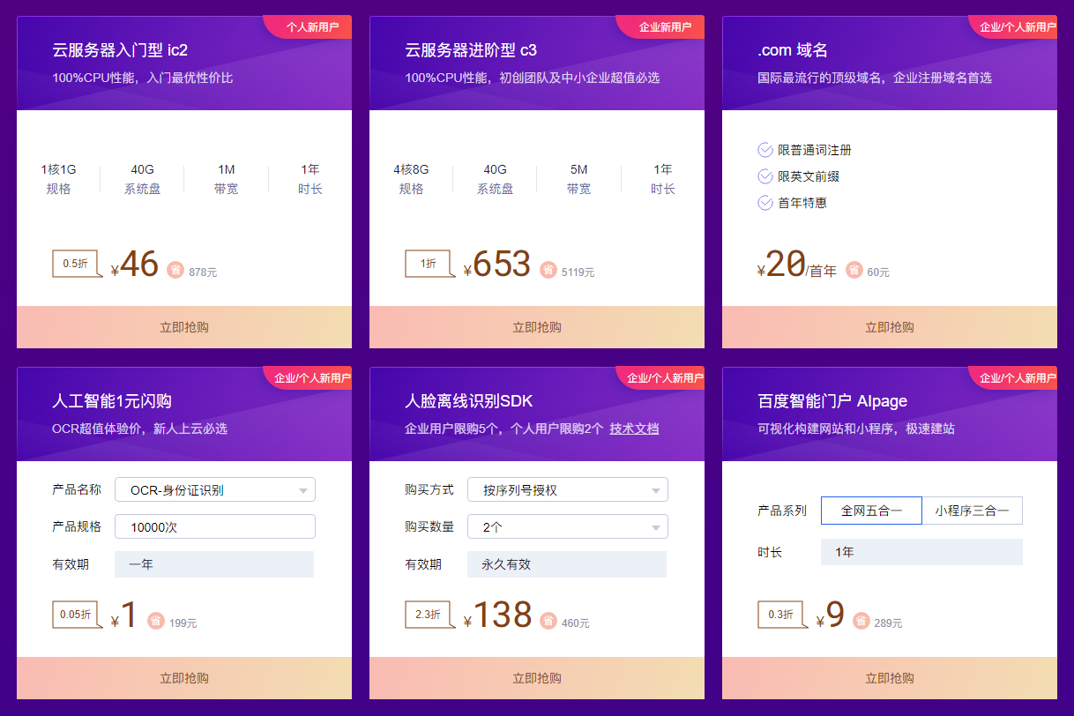Click the 人脸离线识别SDK title
The image size is (1074, 716).
[469, 401]
